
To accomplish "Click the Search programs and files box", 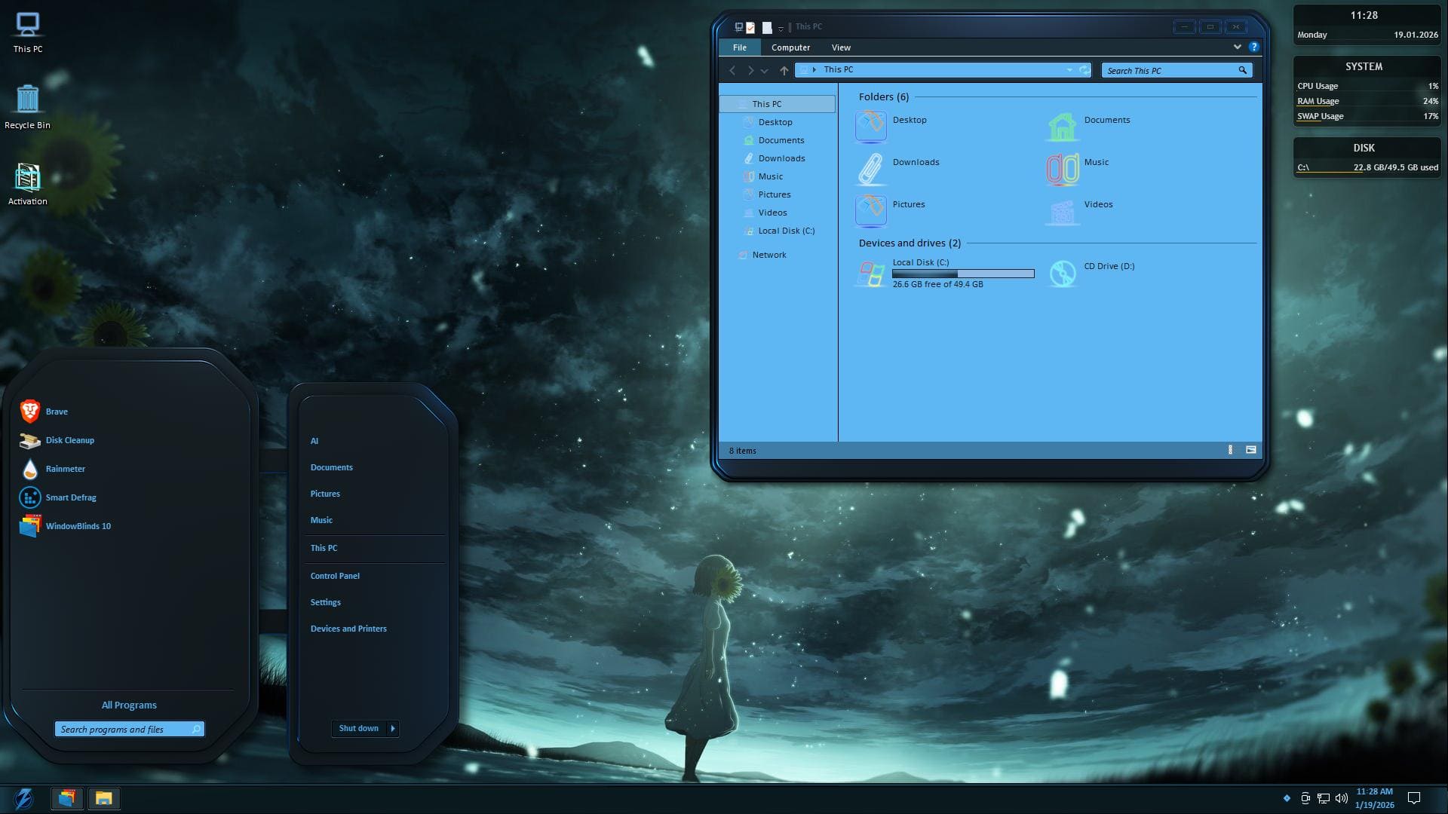I will [x=129, y=730].
